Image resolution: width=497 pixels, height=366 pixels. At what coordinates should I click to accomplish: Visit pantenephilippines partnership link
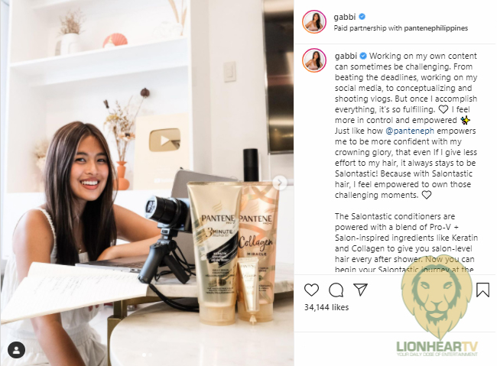436,28
